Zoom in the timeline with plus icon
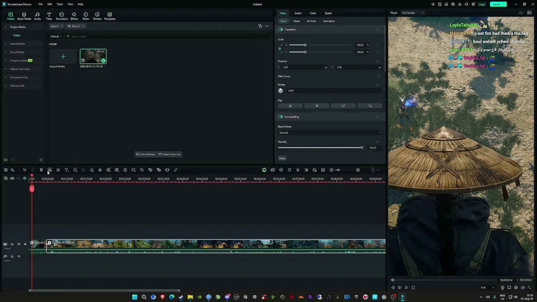Viewport: 537px width, 302px height. [x=358, y=170]
